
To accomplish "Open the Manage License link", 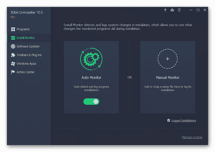I will [192, 137].
